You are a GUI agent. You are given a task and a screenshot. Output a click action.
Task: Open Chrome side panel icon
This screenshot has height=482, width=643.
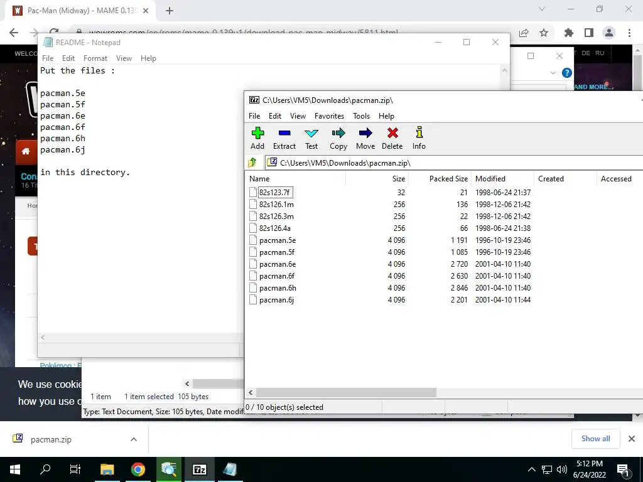589,33
